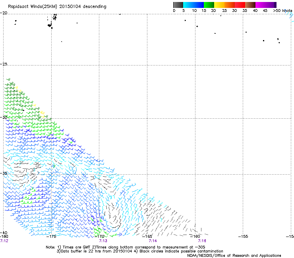The width and height of the screenshot is (294, 258).
Task: Click the '-35' latitude axis label
Action: [x=4, y=173]
